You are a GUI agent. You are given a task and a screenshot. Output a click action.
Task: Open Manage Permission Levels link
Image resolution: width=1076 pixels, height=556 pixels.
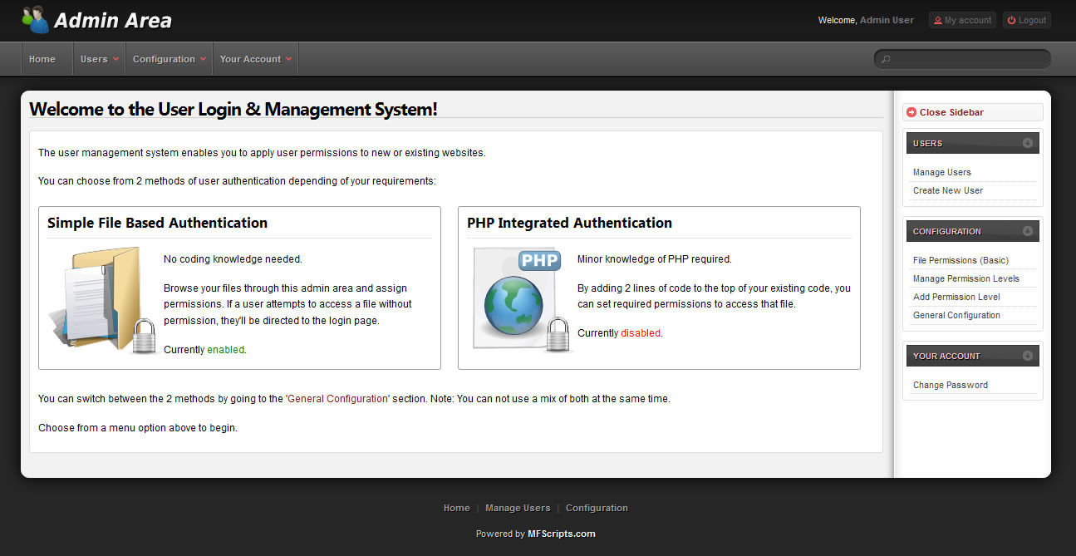click(965, 278)
